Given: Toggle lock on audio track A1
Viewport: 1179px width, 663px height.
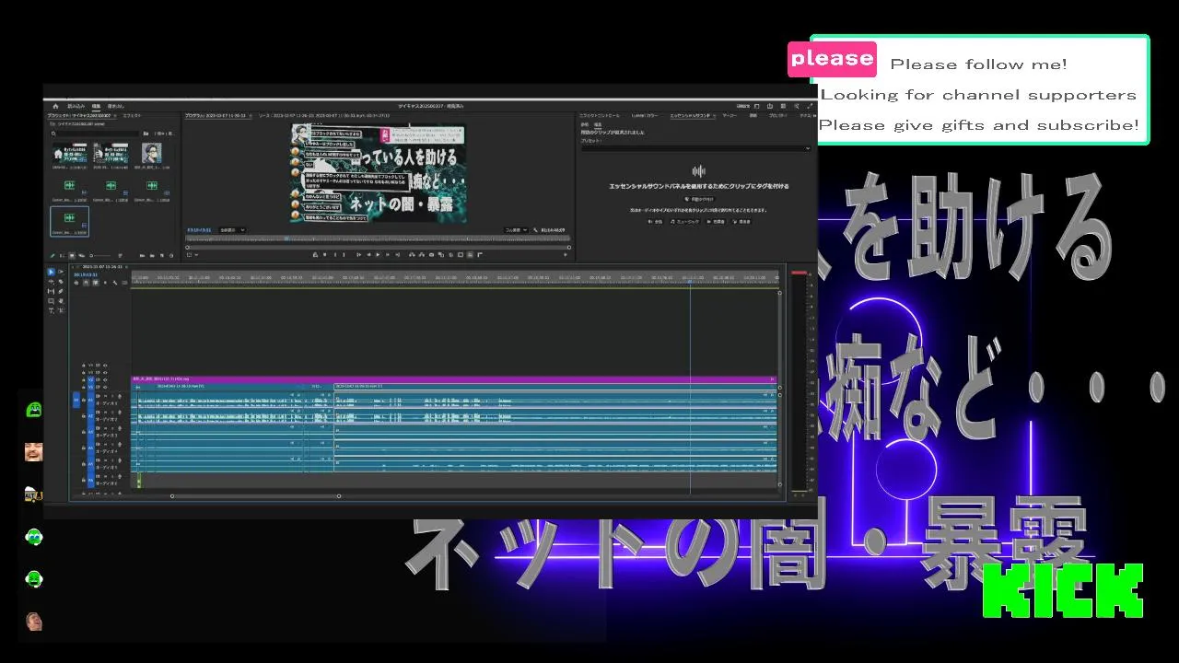Looking at the screenshot, I should (83, 400).
